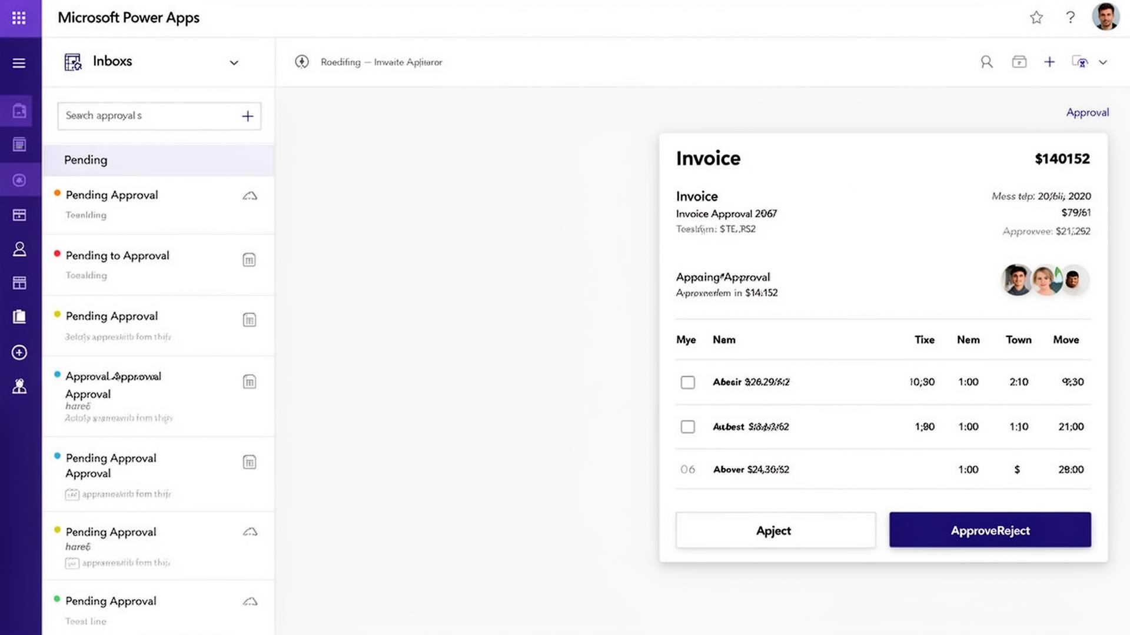
Task: Check the Abesir row checkbox
Action: click(687, 382)
